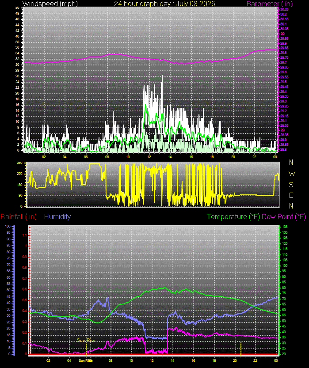Click the "29.7" barometer axis value

(283, 62)
